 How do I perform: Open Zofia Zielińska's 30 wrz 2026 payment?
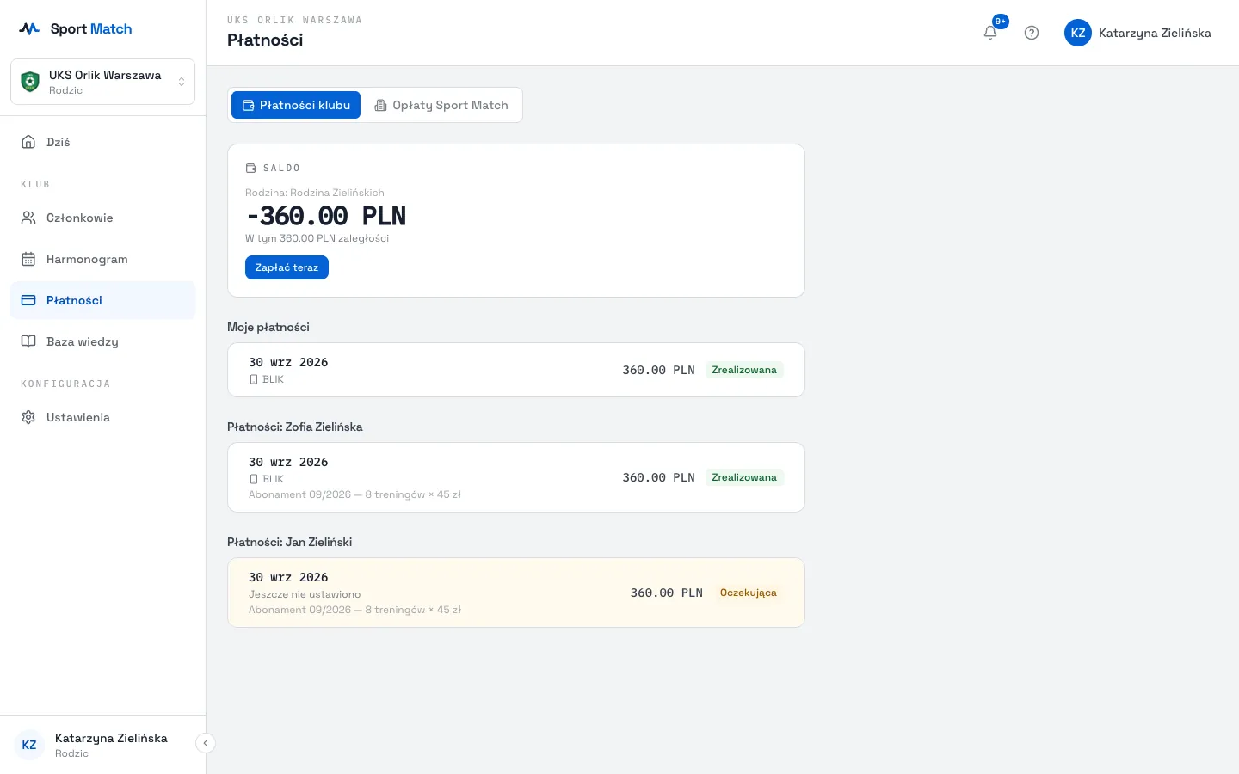[516, 477]
